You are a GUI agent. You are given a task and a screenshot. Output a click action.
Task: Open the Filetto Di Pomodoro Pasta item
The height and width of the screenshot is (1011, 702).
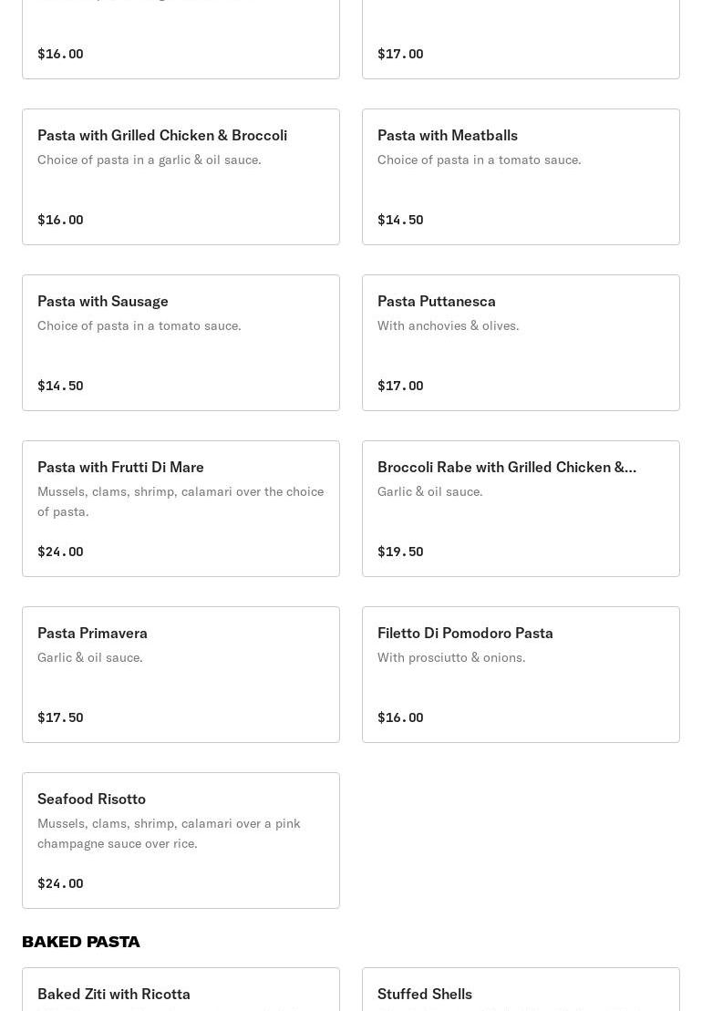tap(521, 675)
